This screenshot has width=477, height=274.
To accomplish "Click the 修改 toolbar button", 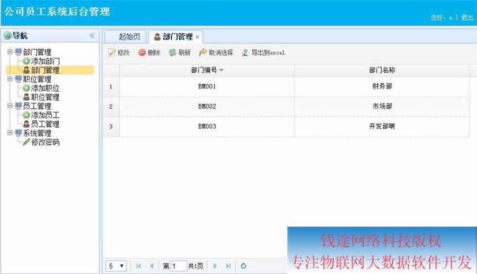I will [x=119, y=52].
